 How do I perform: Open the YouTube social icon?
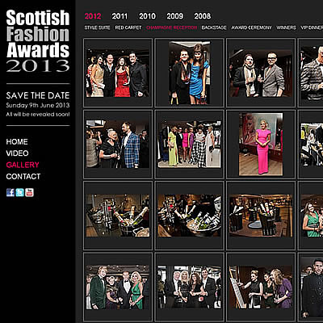(29, 192)
